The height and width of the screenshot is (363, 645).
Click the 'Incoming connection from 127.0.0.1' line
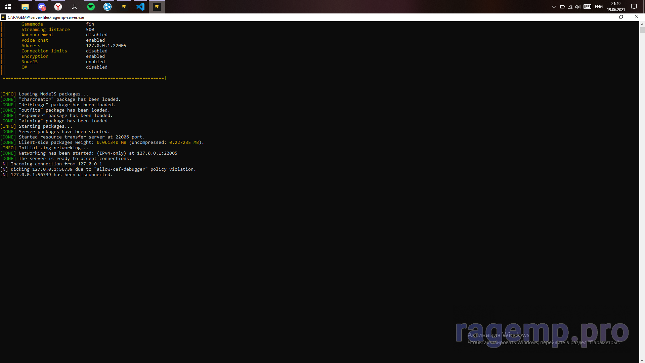[51, 164]
